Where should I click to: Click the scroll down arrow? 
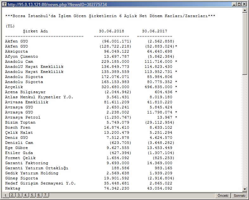point(245,189)
